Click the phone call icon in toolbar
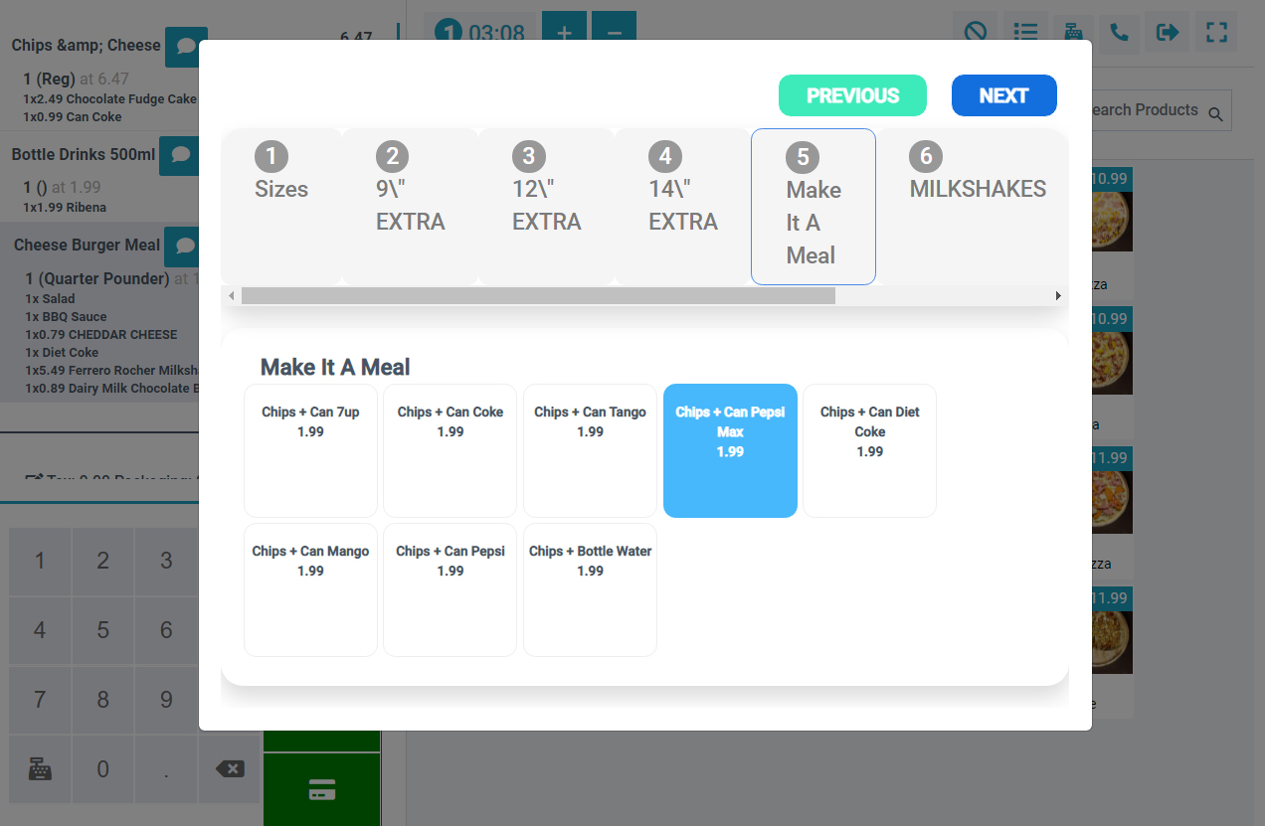This screenshot has width=1265, height=826. tap(1120, 32)
